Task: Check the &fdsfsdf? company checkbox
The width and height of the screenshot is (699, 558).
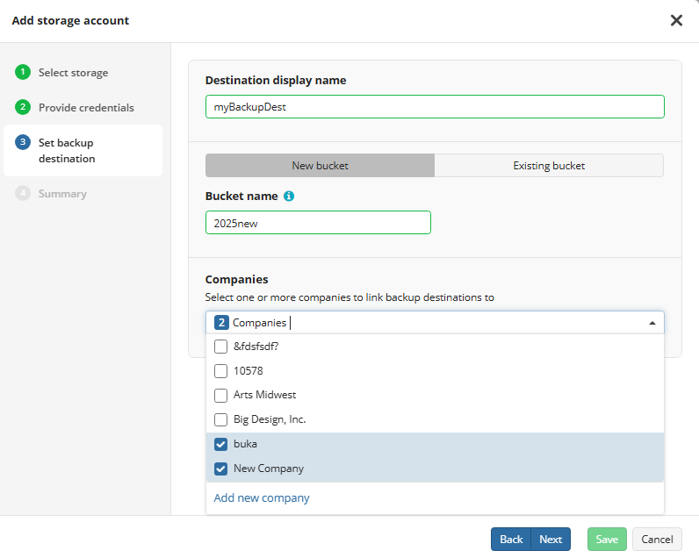Action: coord(220,347)
